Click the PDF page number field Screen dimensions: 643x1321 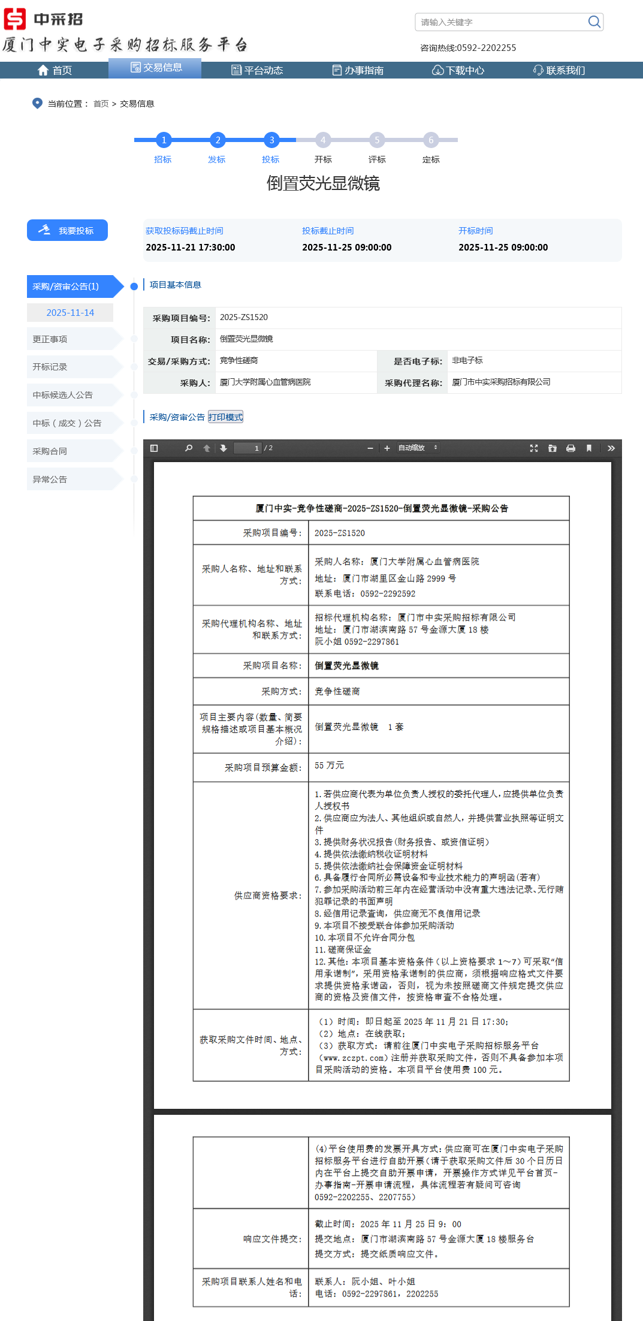247,448
